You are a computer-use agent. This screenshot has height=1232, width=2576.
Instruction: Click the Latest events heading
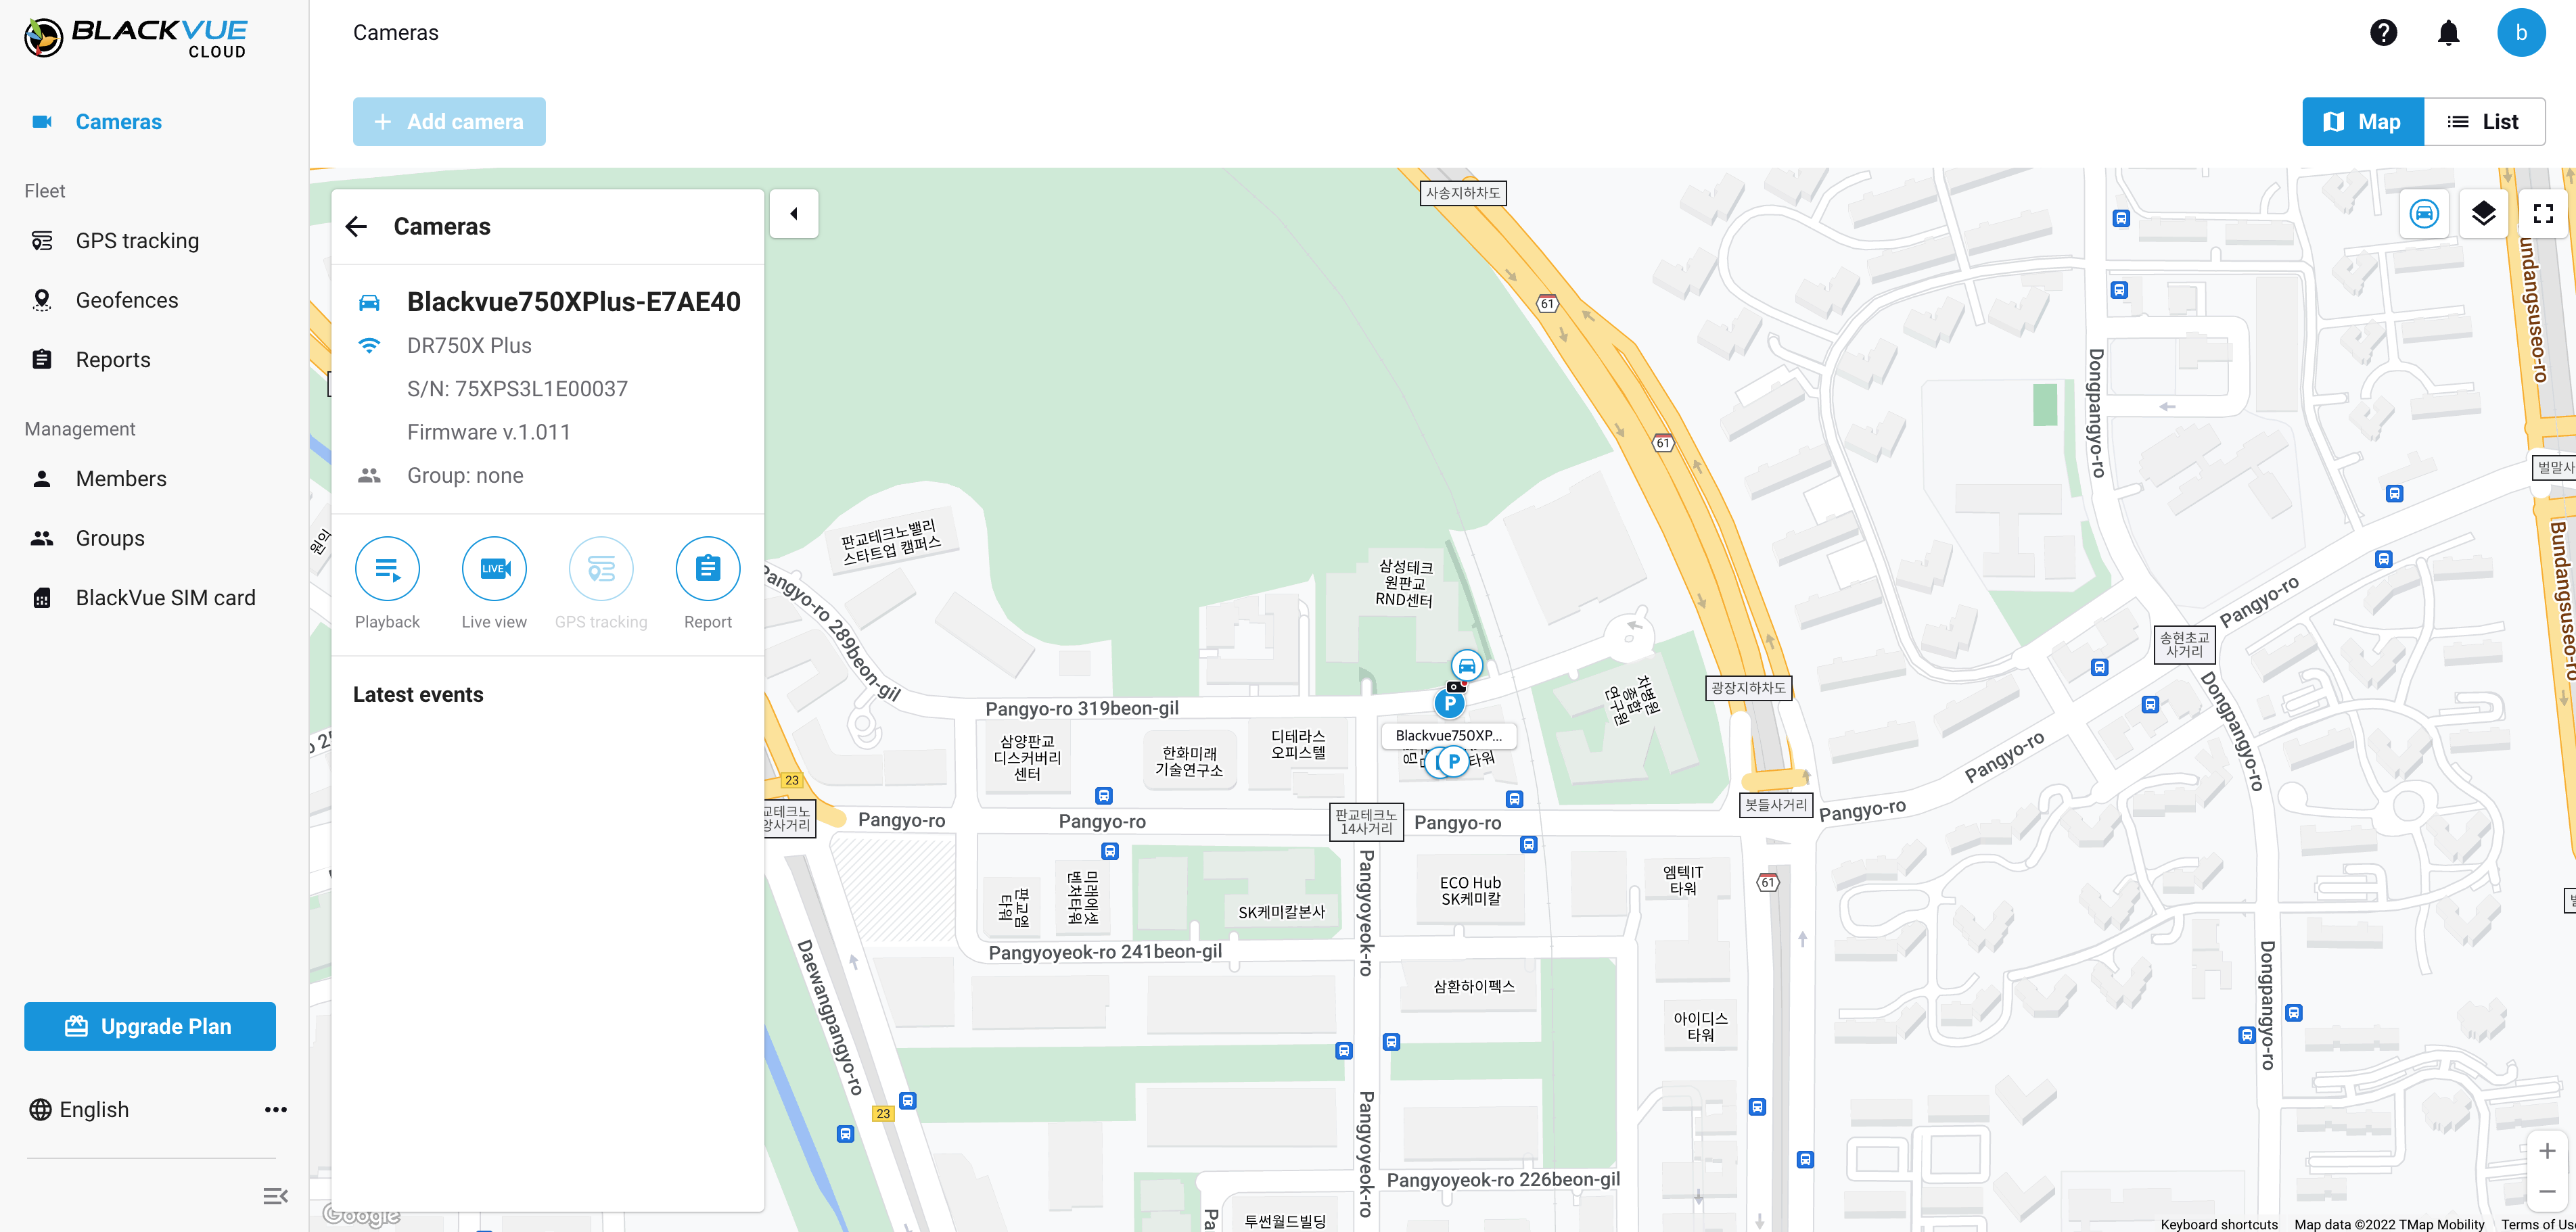[x=418, y=694]
